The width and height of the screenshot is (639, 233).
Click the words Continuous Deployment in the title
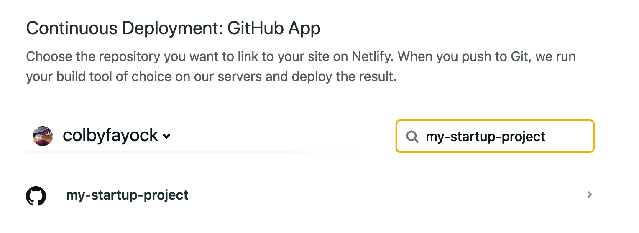click(x=125, y=29)
